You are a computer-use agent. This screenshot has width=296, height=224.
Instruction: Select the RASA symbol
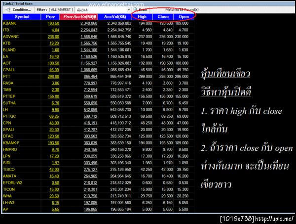tap(8, 83)
